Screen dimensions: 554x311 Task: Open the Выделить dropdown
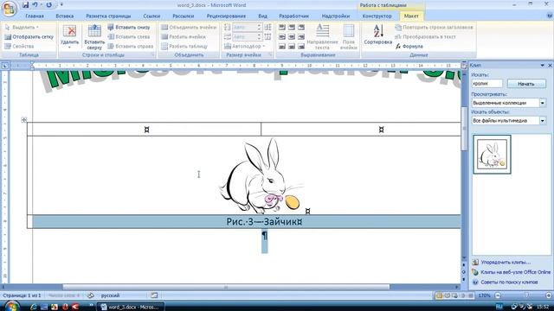point(22,27)
